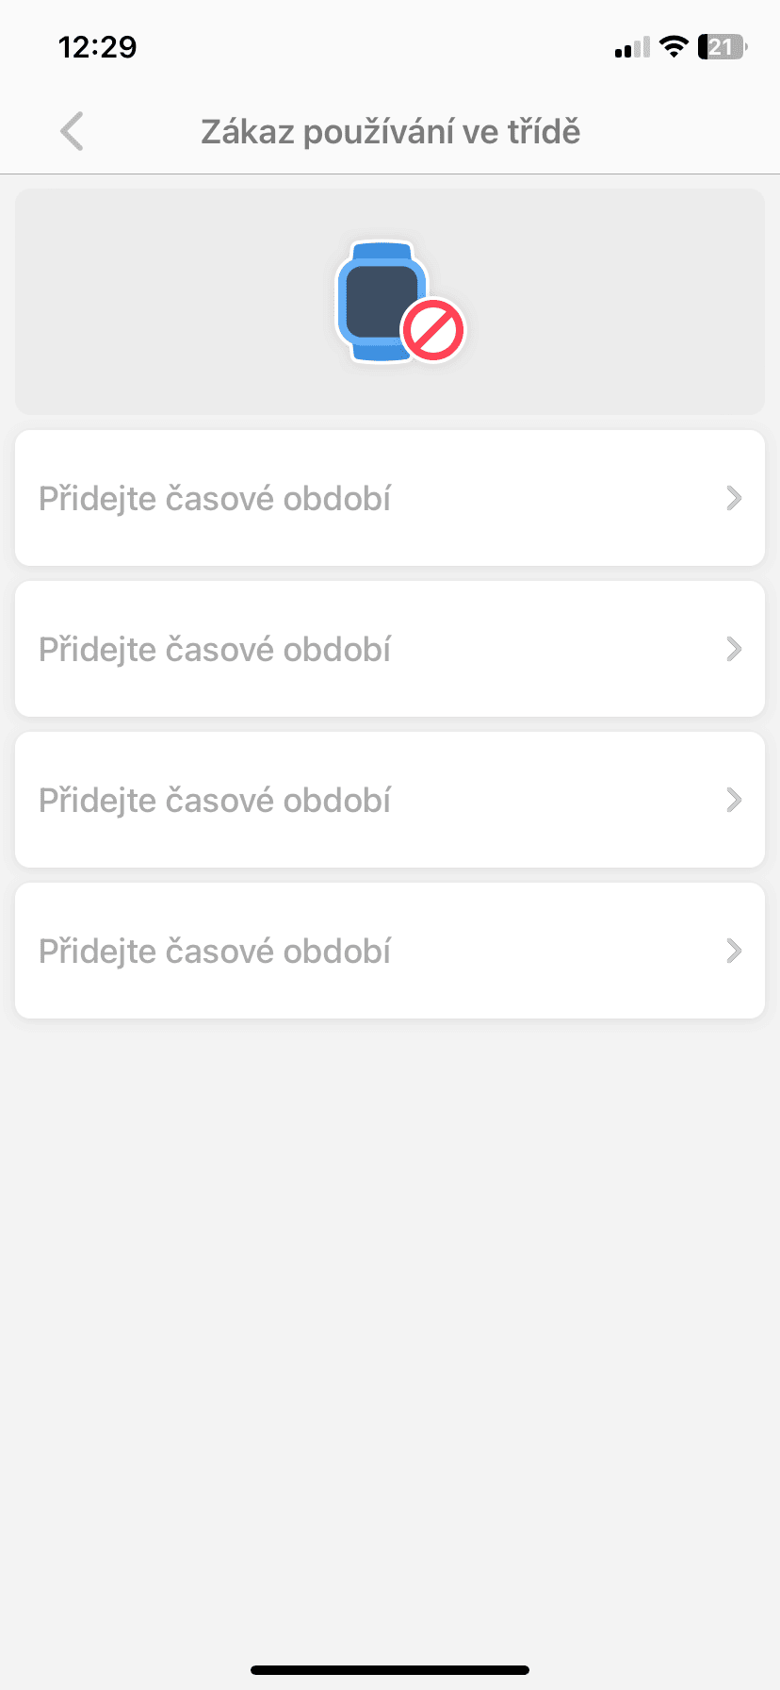Tap the Wi-Fi status icon
Screen dimensions: 780x1690
pos(674,46)
